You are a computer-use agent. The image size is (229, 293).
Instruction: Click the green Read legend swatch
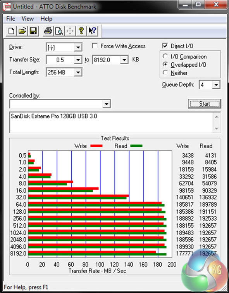point(136,146)
